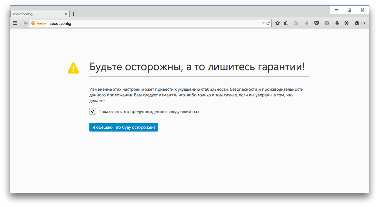Click the yellow warning triangle
379x207 pixels.
[73, 67]
